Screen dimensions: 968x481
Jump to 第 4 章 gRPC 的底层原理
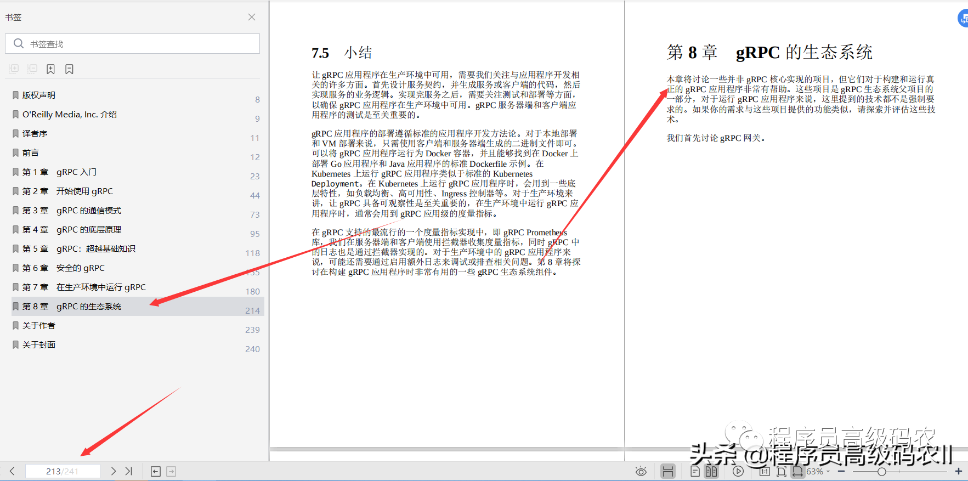coord(72,229)
